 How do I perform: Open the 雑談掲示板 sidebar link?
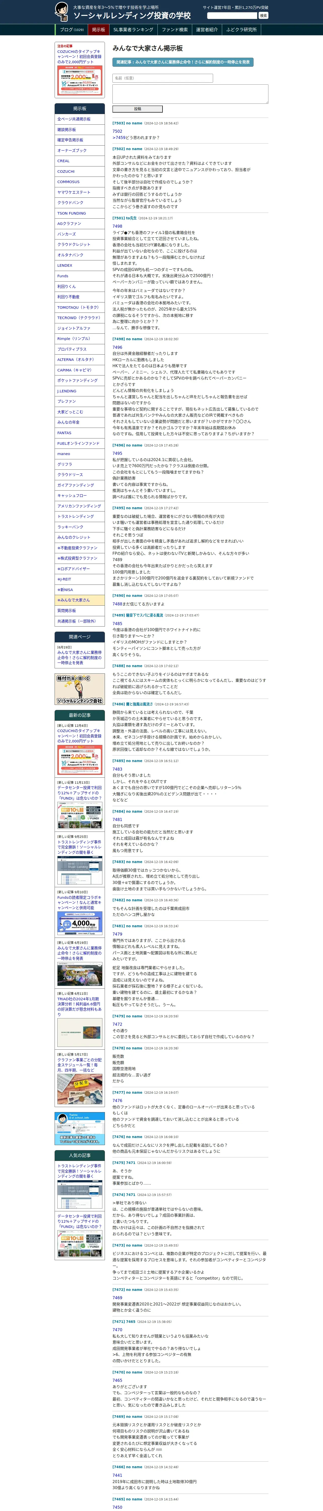click(80, 130)
